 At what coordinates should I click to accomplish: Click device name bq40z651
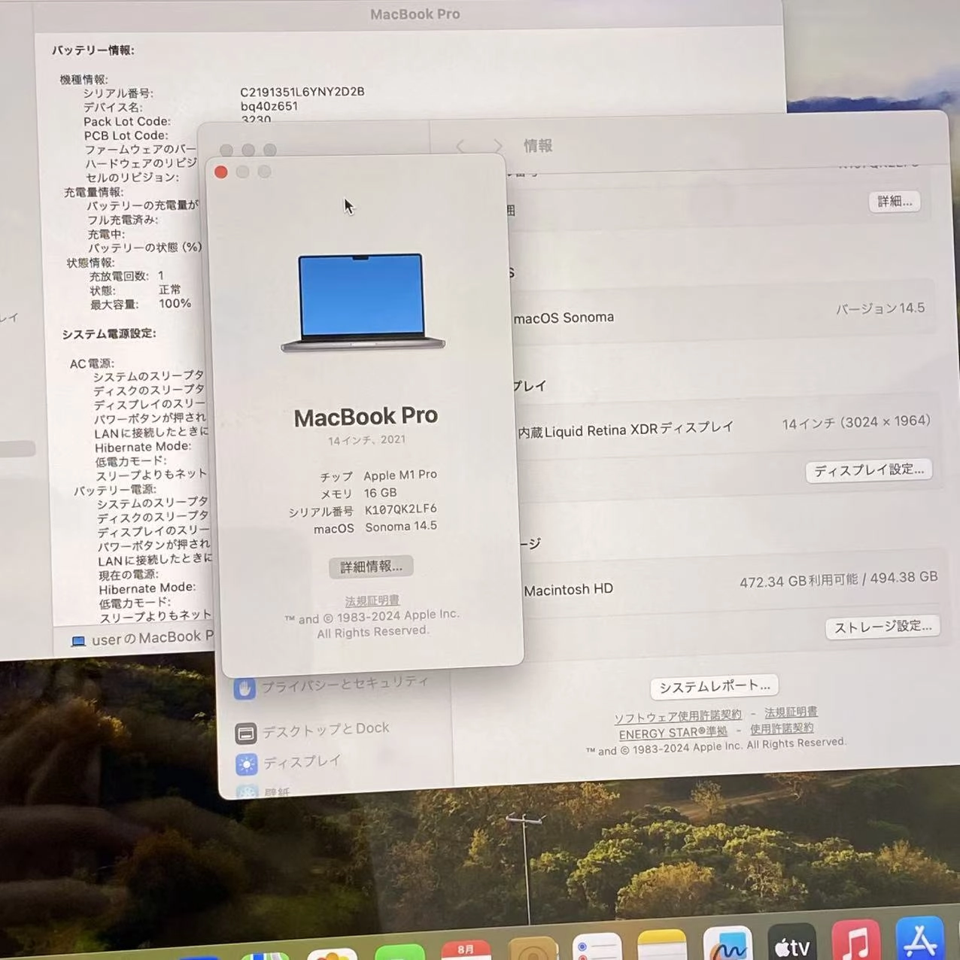coord(269,106)
